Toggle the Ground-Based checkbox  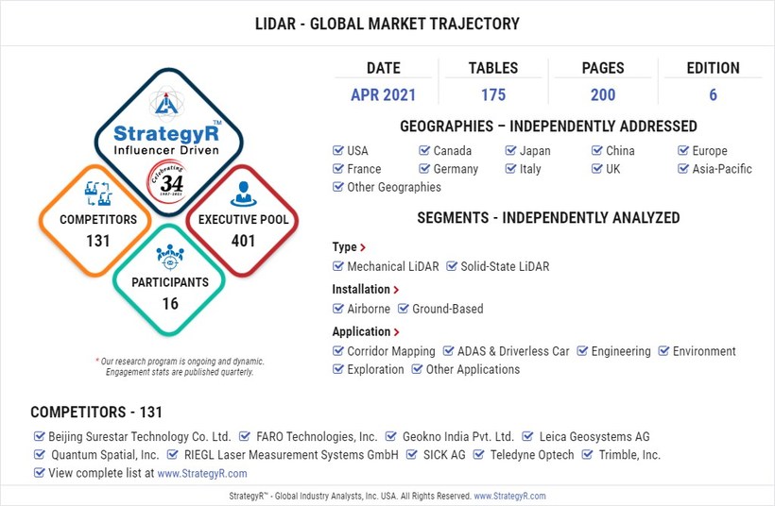coord(404,309)
